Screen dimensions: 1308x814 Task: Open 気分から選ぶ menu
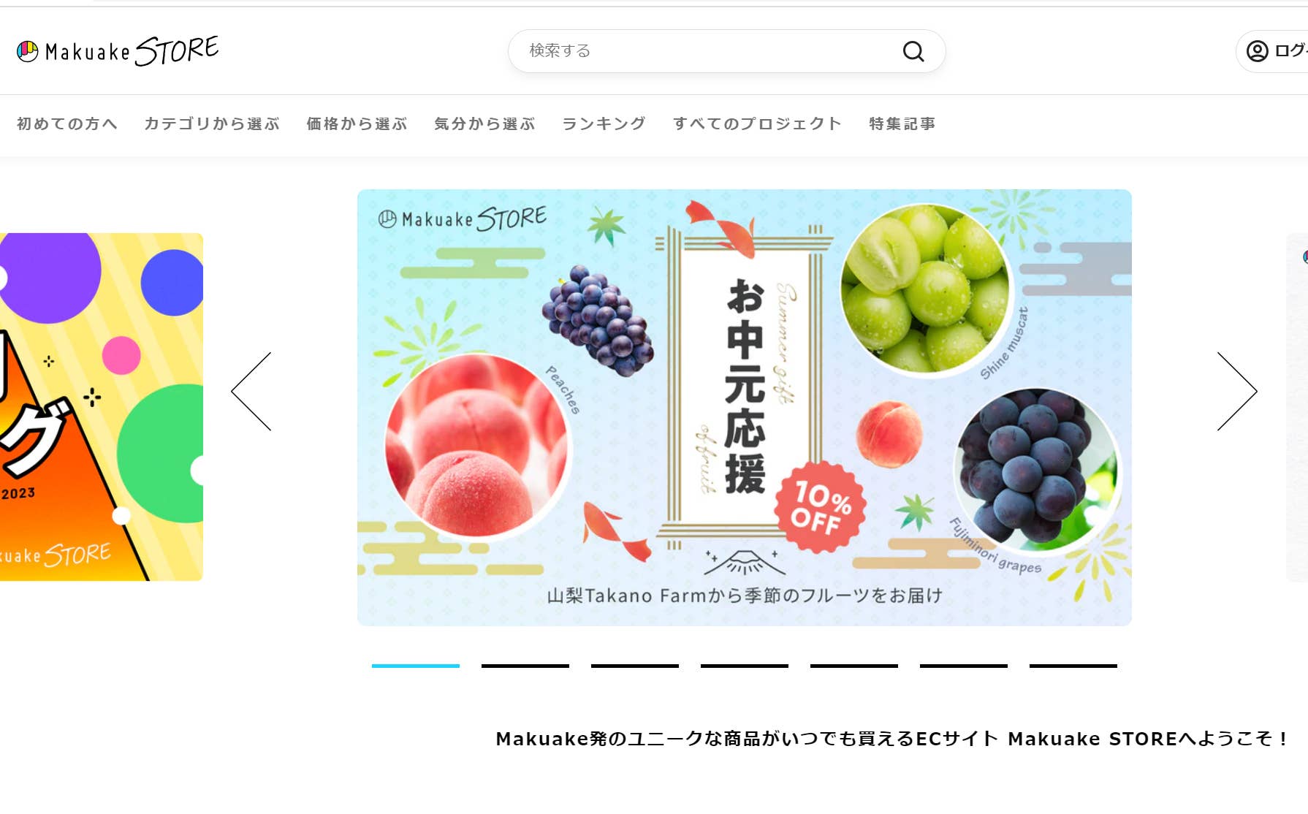click(484, 123)
